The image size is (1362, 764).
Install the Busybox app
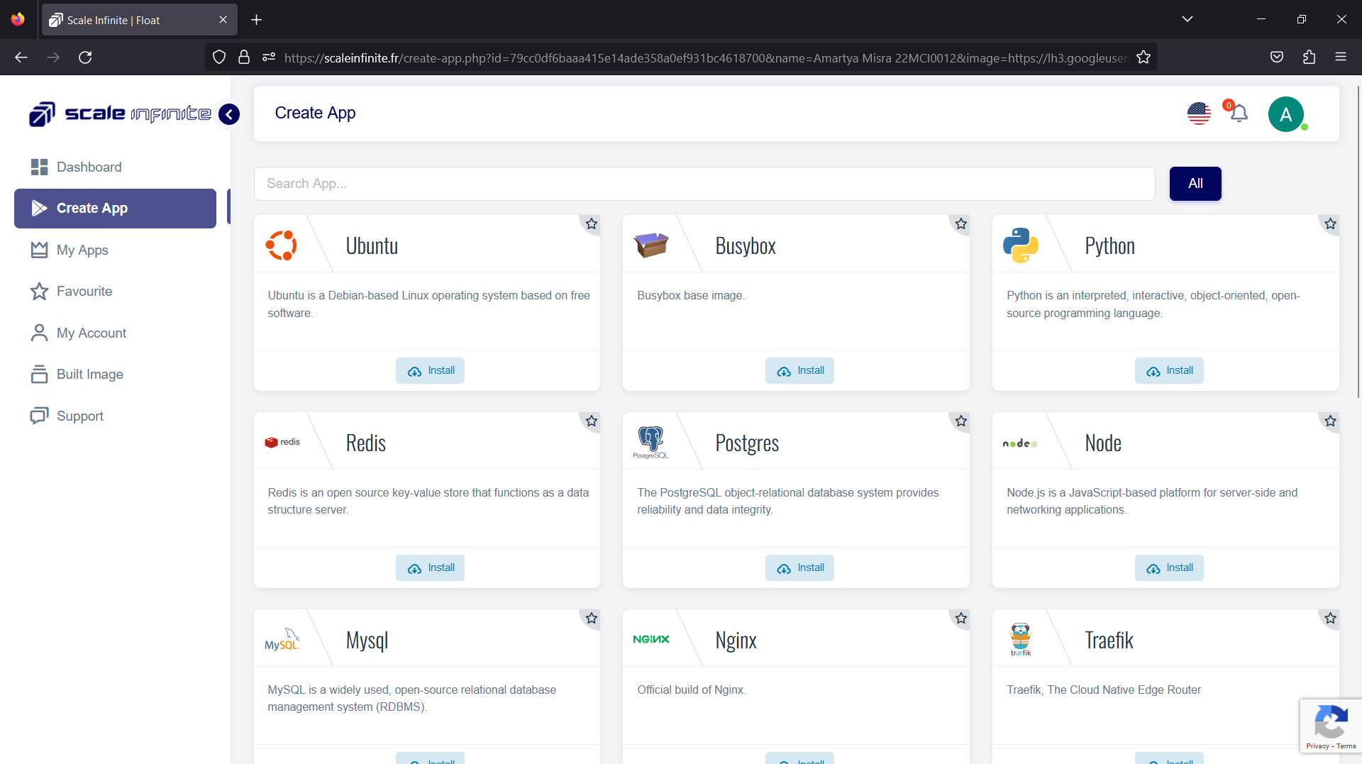(799, 370)
